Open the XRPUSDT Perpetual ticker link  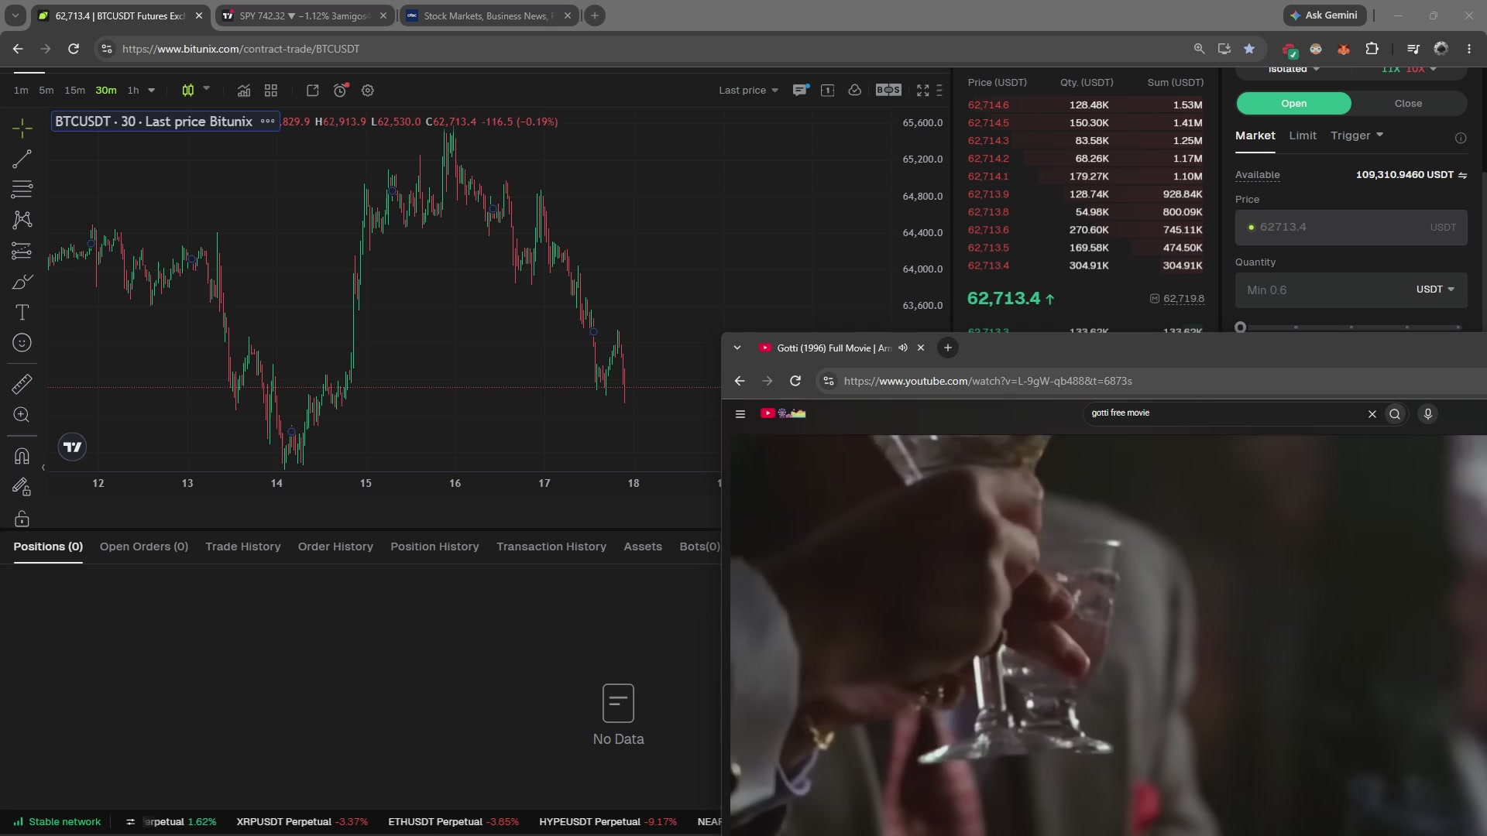pos(302,822)
